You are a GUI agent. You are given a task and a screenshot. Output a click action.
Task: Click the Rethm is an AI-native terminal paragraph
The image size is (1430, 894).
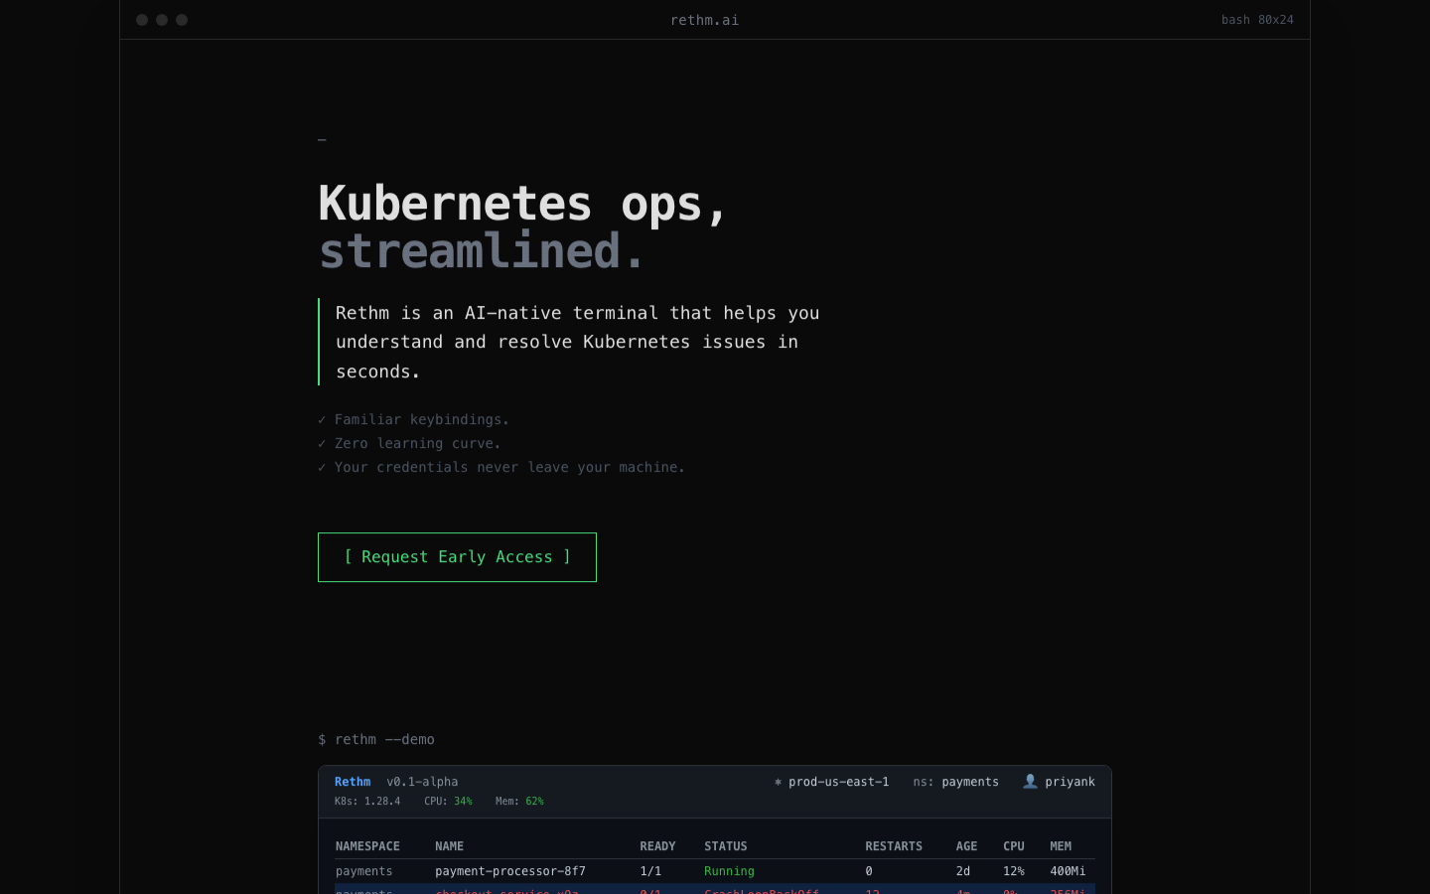(578, 342)
